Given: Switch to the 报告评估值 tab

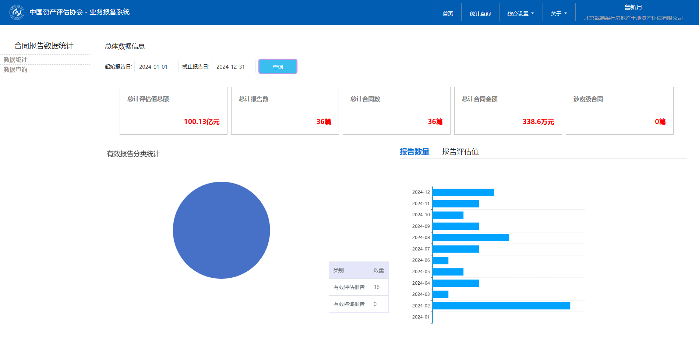Looking at the screenshot, I should pyautogui.click(x=460, y=152).
